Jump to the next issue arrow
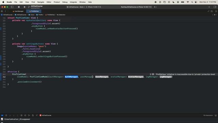218x123 pixels. tap(217, 15)
